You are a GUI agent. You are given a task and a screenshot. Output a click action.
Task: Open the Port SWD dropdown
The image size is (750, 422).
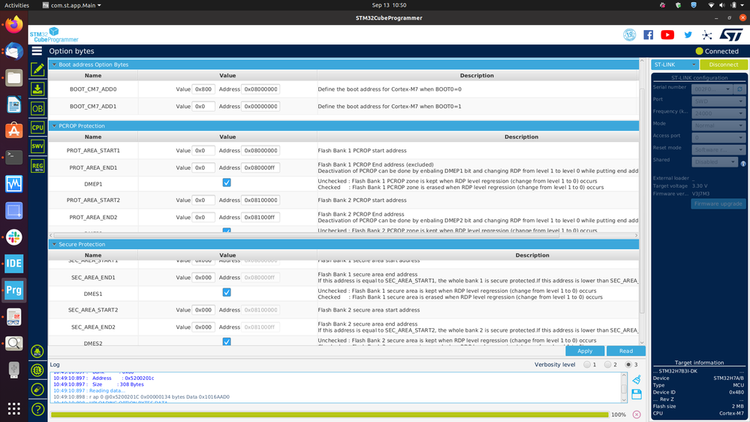[x=718, y=101]
